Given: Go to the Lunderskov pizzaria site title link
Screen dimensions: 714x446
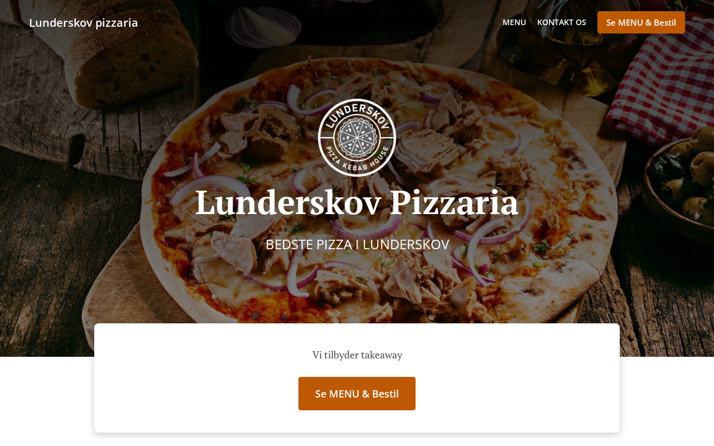Looking at the screenshot, I should pos(84,23).
